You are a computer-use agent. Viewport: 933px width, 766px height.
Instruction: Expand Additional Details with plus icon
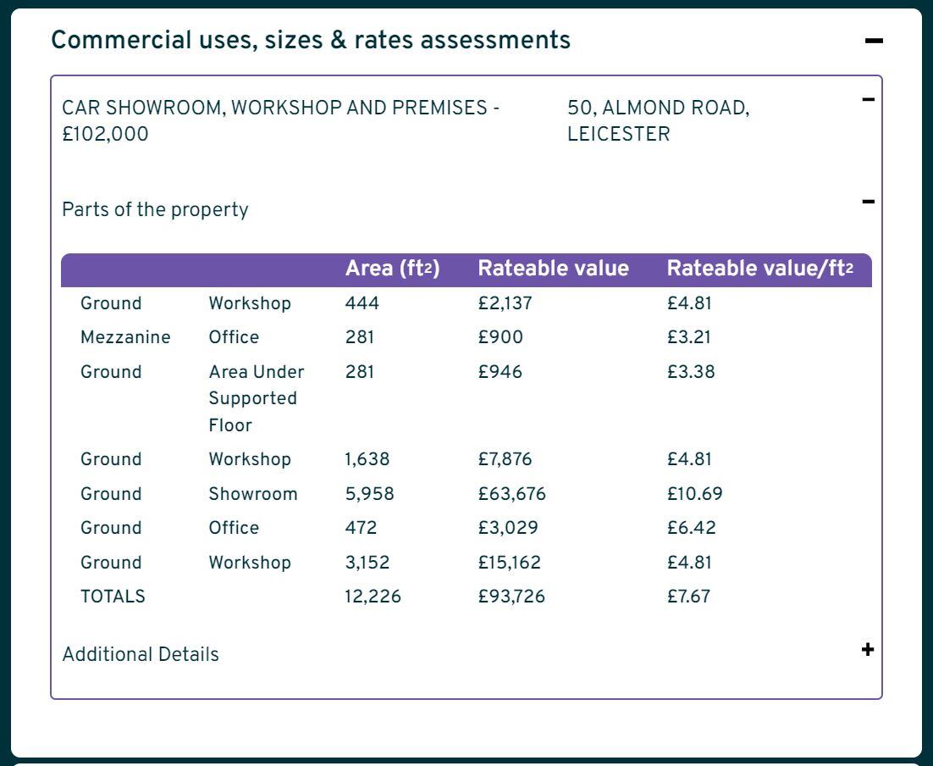coord(867,650)
